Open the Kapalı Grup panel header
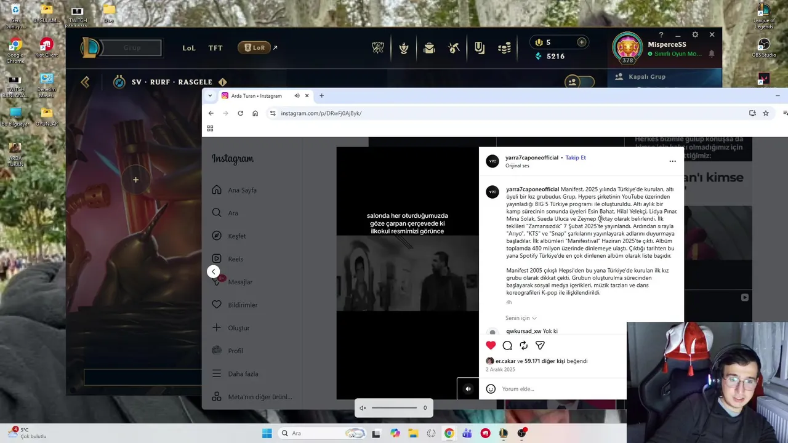This screenshot has width=788, height=443. [x=665, y=77]
